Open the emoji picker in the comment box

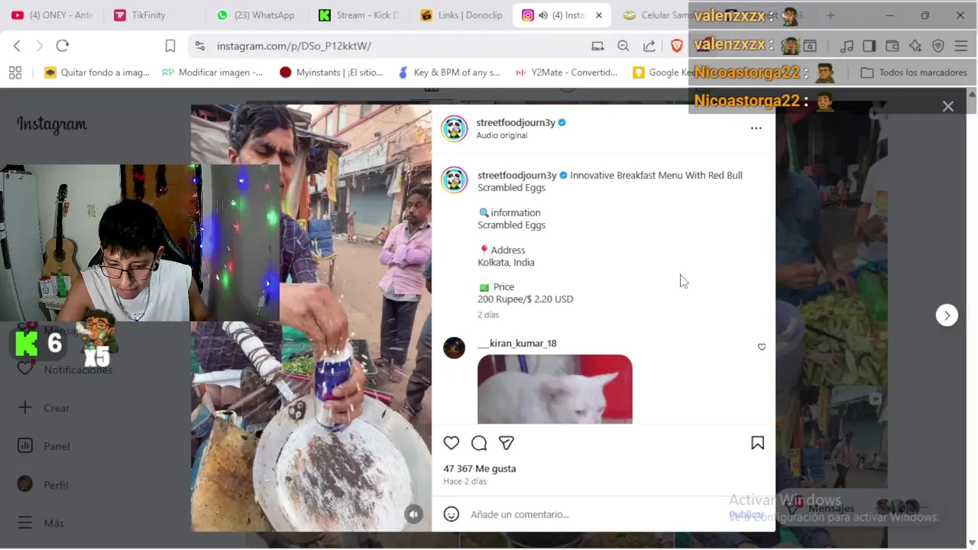click(x=452, y=514)
